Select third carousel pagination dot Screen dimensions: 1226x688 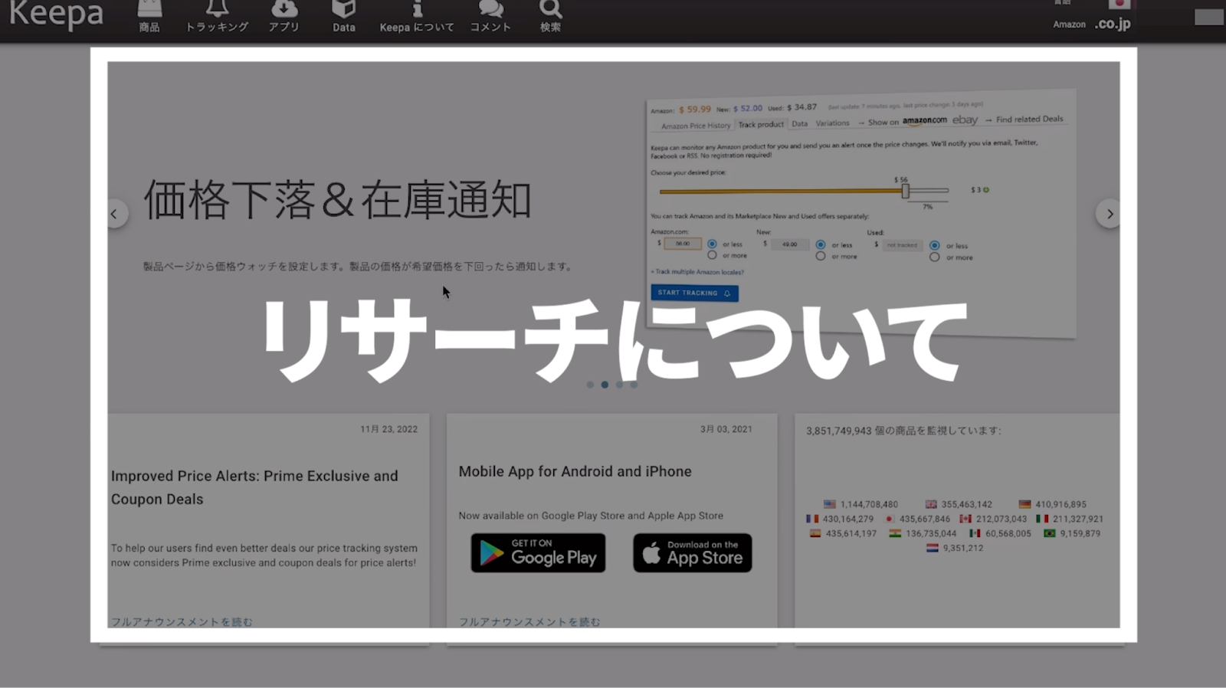[x=619, y=385]
